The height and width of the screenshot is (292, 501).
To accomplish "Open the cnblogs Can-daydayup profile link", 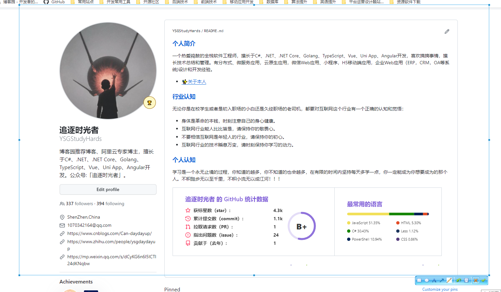I will click(x=109, y=233).
